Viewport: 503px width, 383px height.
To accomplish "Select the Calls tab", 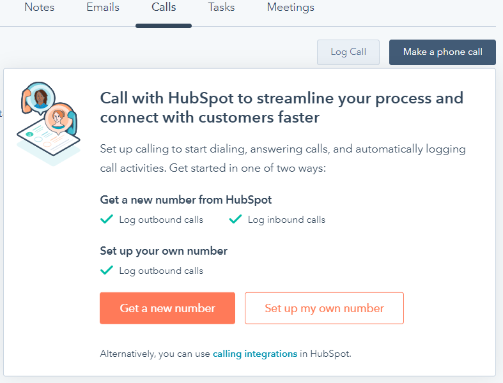I will pos(164,8).
